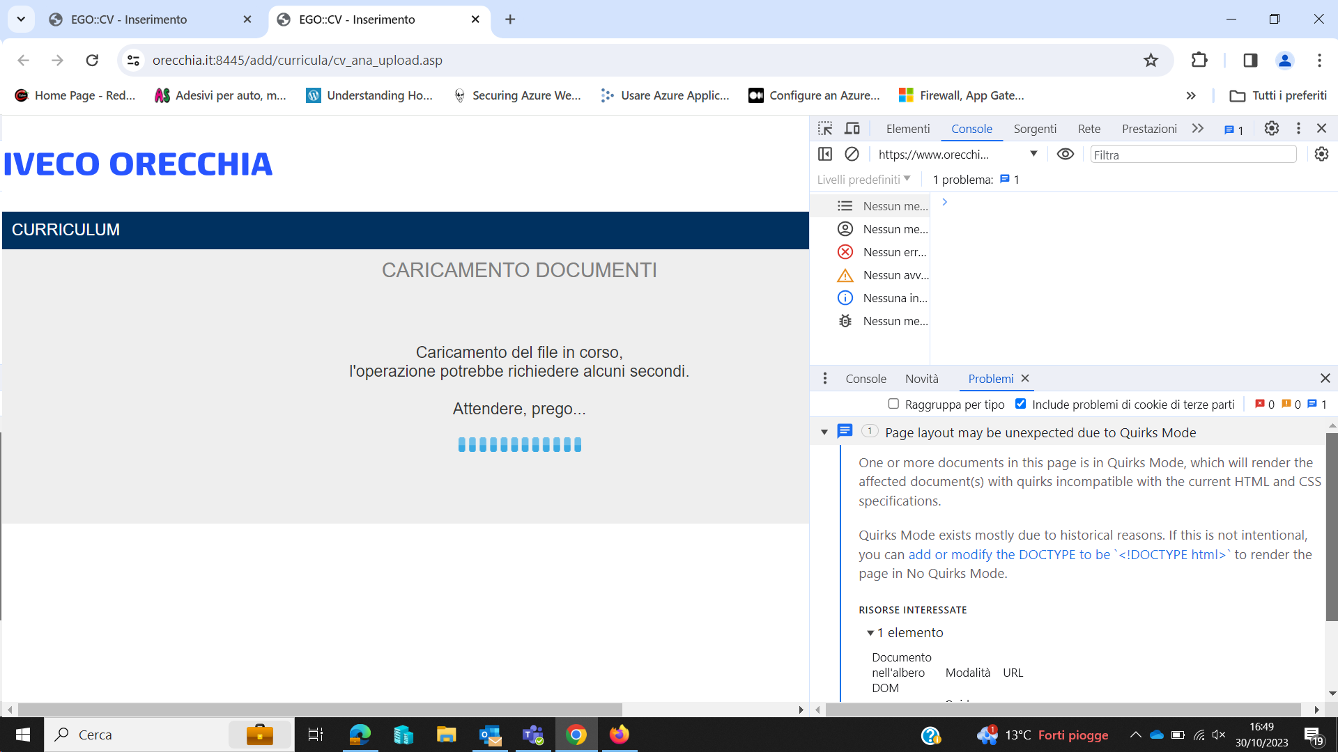Open the DevTools three-dot menu

pyautogui.click(x=1298, y=128)
